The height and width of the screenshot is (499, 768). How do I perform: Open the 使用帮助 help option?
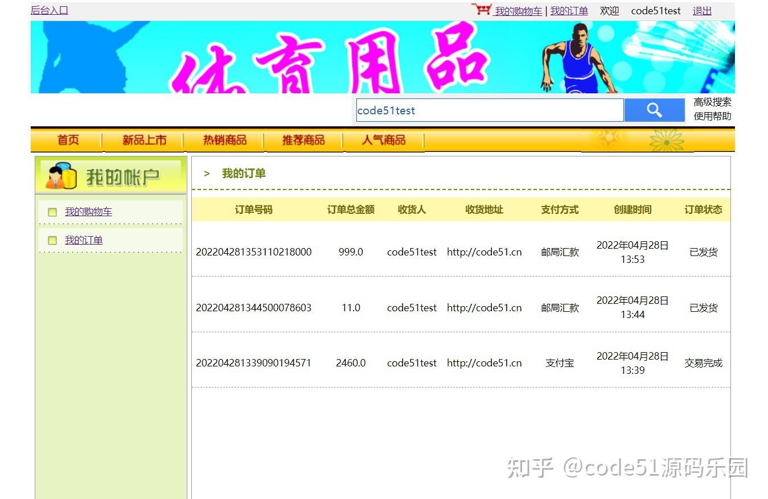point(712,116)
